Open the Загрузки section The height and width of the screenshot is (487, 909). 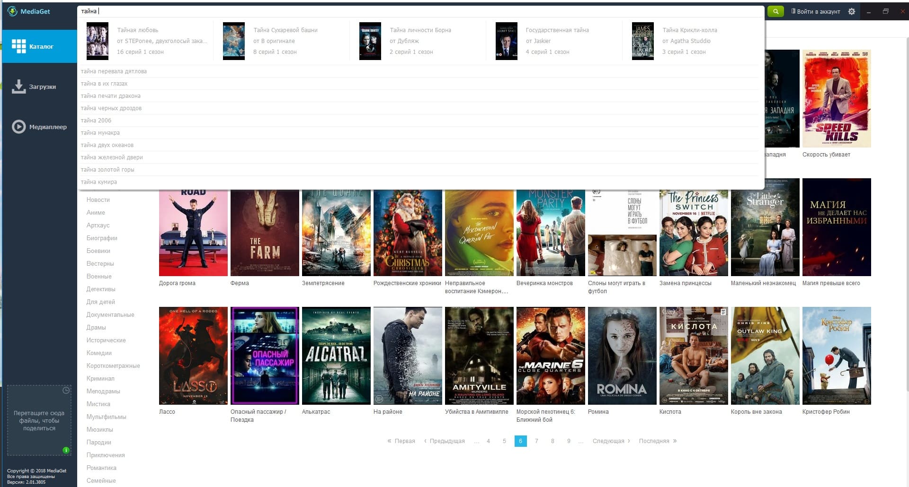click(39, 87)
